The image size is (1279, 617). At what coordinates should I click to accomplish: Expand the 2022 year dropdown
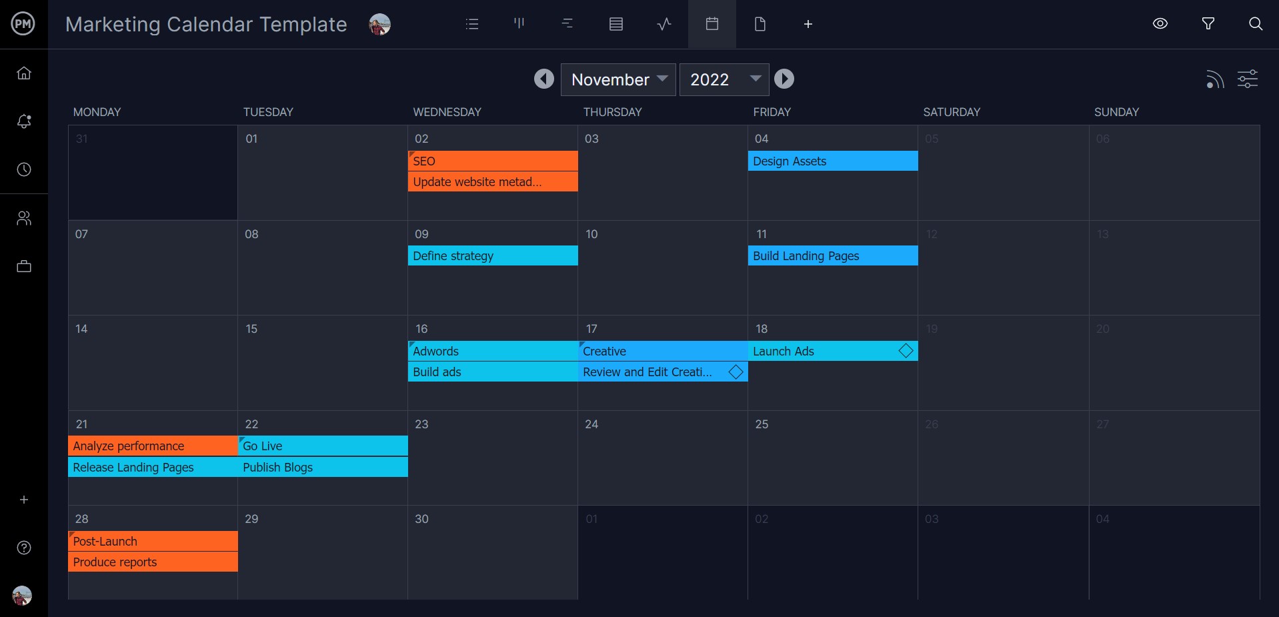(724, 79)
